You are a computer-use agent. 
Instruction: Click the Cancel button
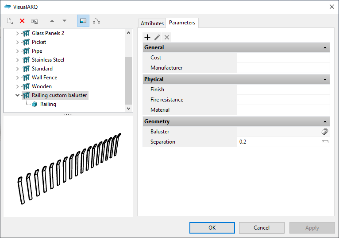(x=262, y=228)
